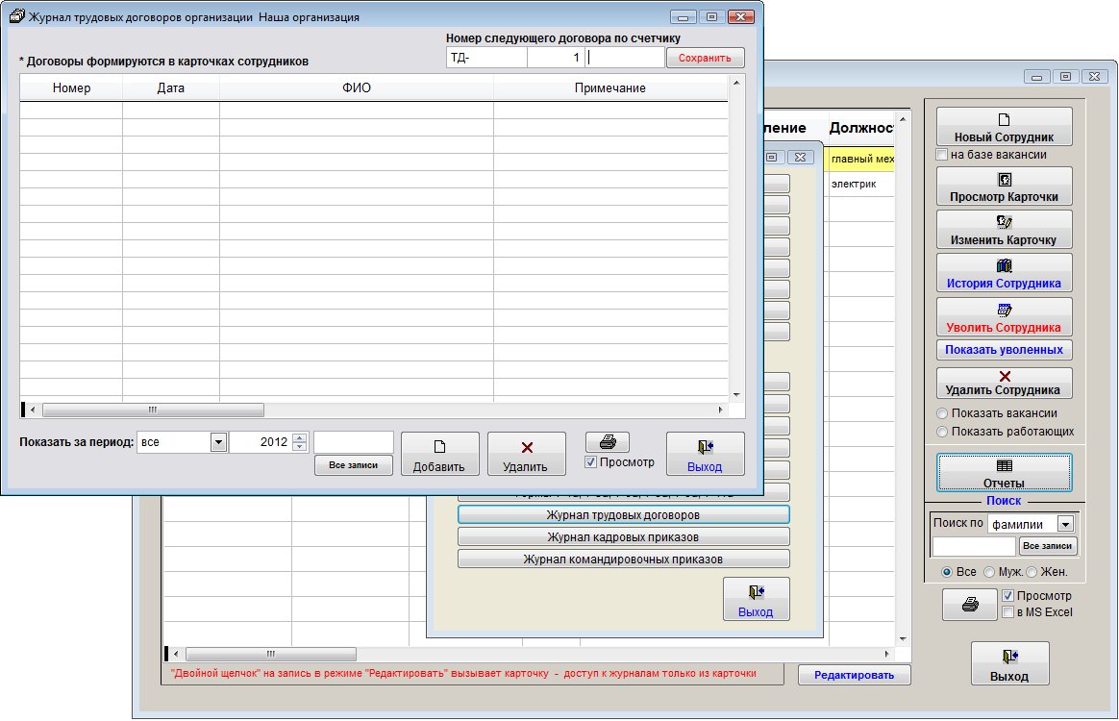Open Журнал командировочных приказов button
This screenshot has height=721, width=1119.
[623, 559]
